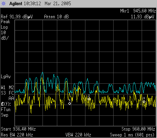Click the Peak detector mode label
157x138 pixels.
(x=6, y=22)
